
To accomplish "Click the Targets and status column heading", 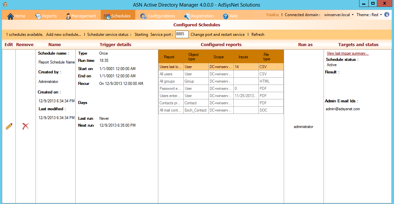I will (x=358, y=44).
